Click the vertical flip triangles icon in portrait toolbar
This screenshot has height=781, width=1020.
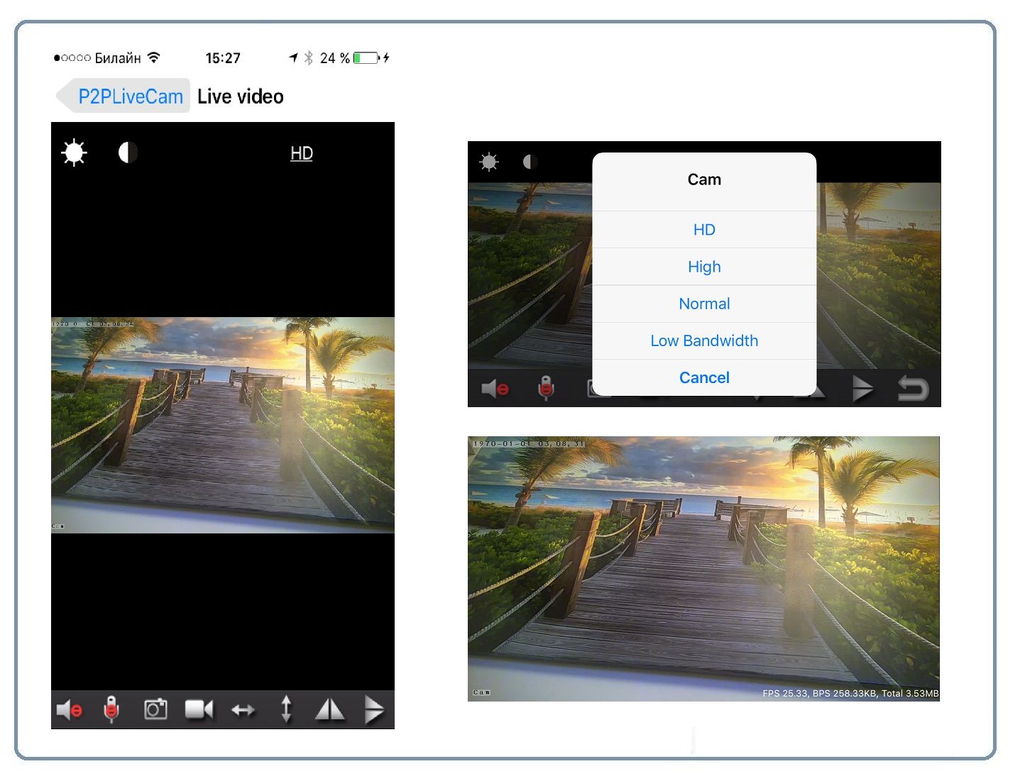373,709
